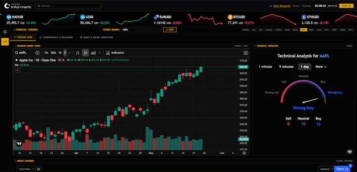Select the 1 minute analysis interval
Screen dimensions: 357x172
265,66
